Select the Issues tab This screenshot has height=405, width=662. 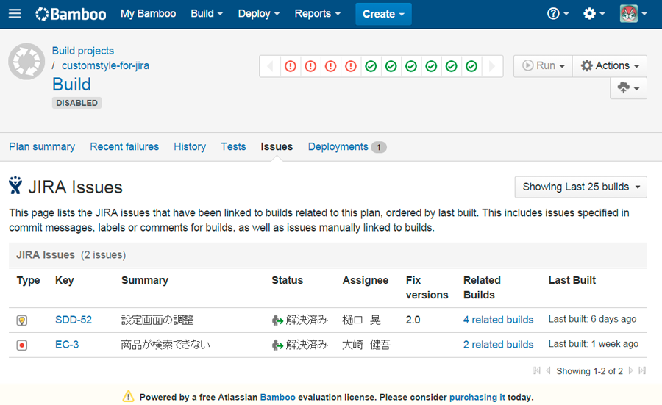(x=277, y=147)
